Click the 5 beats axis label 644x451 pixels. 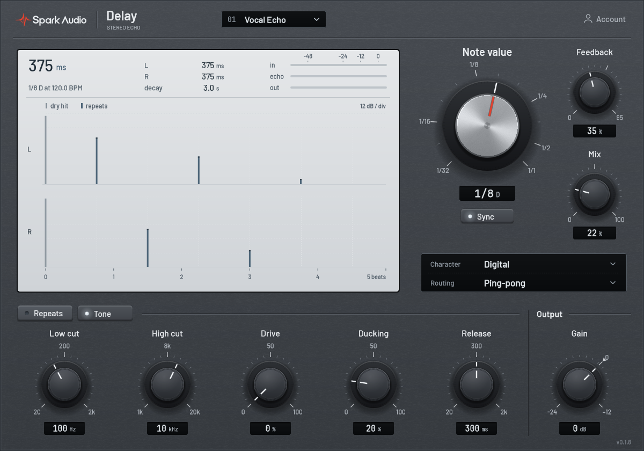pyautogui.click(x=376, y=277)
